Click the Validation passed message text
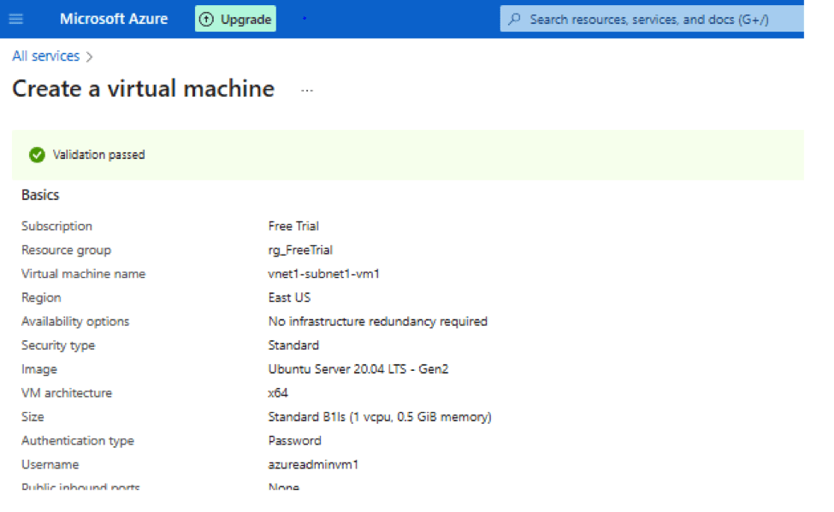834x512 pixels. (99, 155)
